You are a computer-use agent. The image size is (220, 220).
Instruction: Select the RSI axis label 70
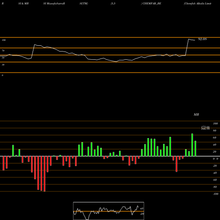(3, 51)
